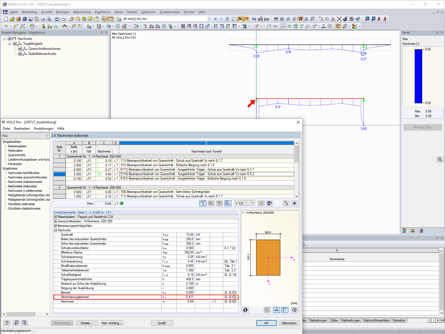
Task: Open the color spectrum tab in Panel
Action: pyautogui.click(x=405, y=230)
